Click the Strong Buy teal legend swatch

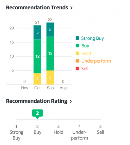[77, 38]
